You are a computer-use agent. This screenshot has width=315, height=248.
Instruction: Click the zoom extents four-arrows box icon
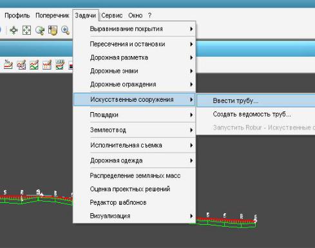tap(26, 30)
